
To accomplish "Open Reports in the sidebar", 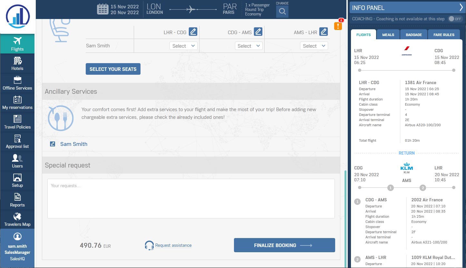I will tap(17, 200).
